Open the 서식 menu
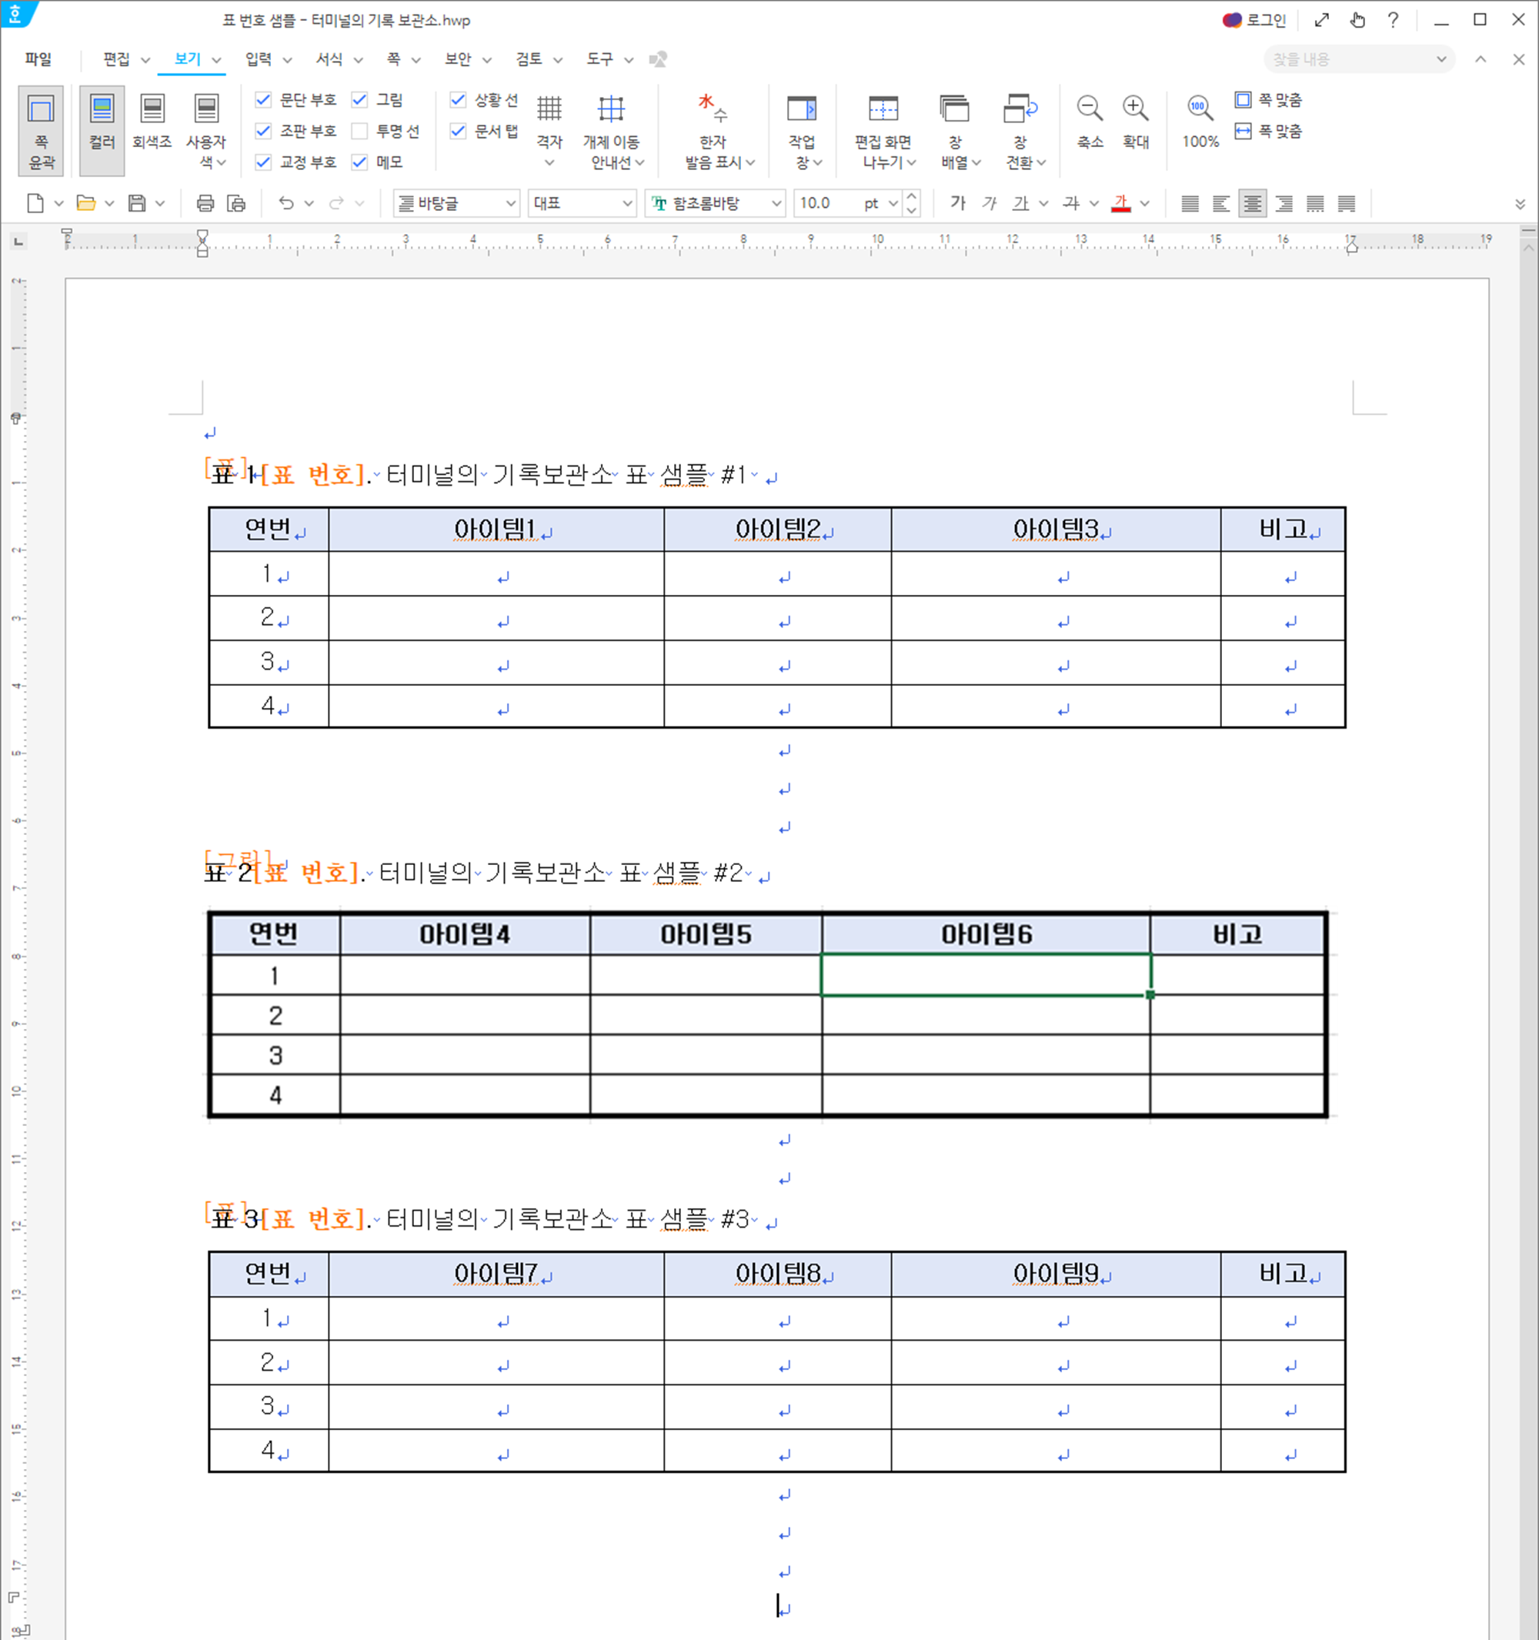Image resolution: width=1539 pixels, height=1640 pixels. (x=329, y=59)
